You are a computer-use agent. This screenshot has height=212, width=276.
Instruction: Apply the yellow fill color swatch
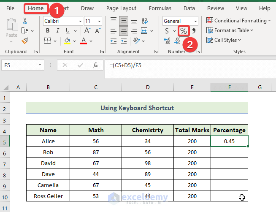click(67, 41)
